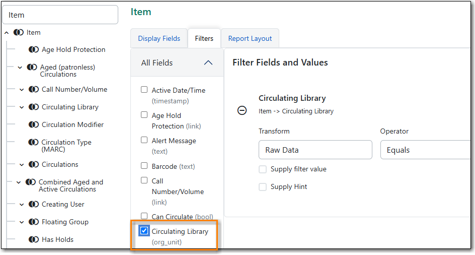Click the root Item source icon
The width and height of the screenshot is (475, 255).
pyautogui.click(x=19, y=32)
